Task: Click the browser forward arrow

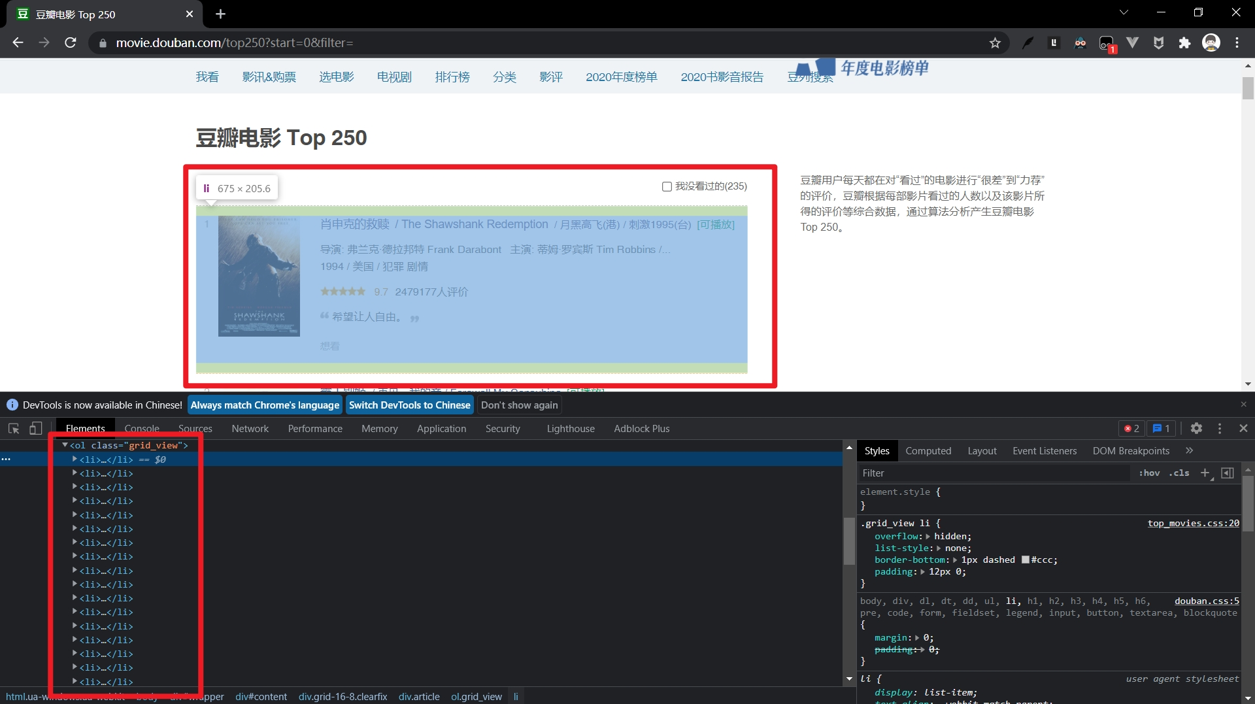Action: 44,42
